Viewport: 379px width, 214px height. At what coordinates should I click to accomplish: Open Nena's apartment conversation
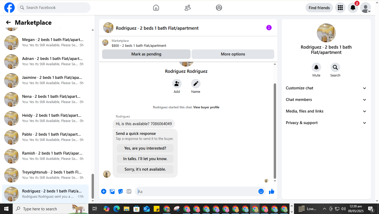coord(46,99)
